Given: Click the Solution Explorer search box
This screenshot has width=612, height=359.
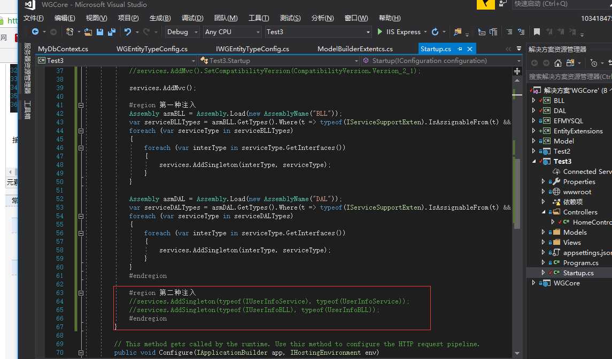Looking at the screenshot, I should tap(570, 77).
